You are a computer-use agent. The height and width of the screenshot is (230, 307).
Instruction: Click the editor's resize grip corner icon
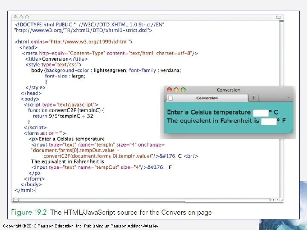pos(282,200)
